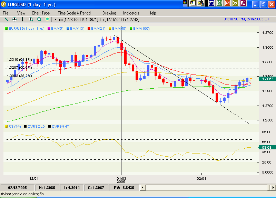Click the 1.3207 (50.0%) Fibonacci label

point(20,68)
